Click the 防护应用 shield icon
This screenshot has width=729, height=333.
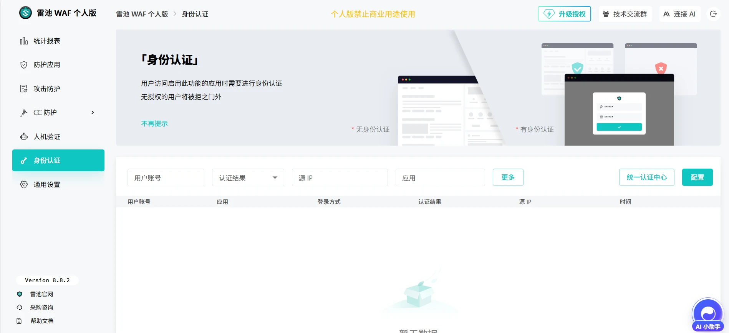[x=24, y=65]
